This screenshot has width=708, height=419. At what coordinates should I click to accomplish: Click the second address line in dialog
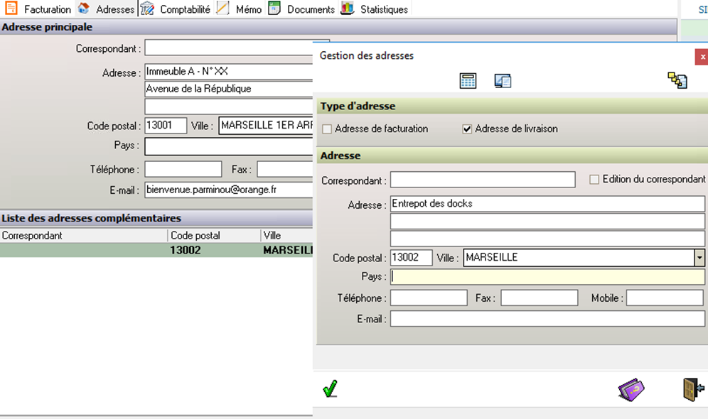(547, 221)
